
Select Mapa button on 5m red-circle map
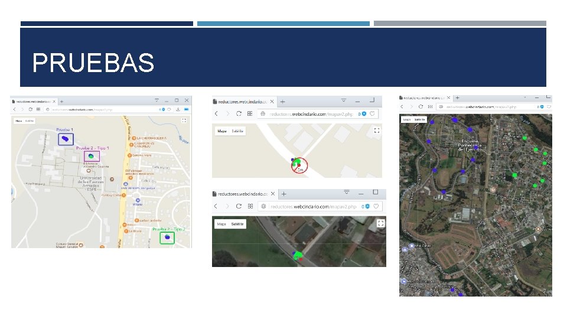(x=222, y=131)
